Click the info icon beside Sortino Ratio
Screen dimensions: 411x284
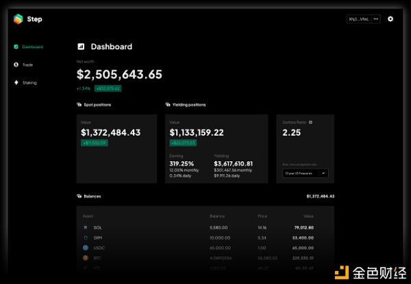(310, 122)
